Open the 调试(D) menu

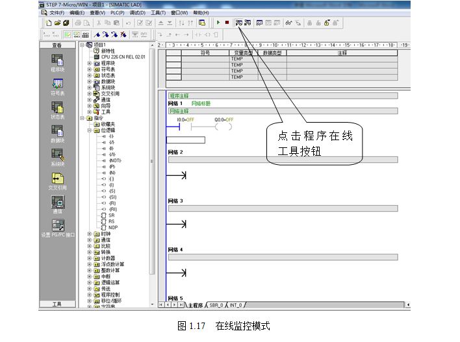(x=138, y=13)
